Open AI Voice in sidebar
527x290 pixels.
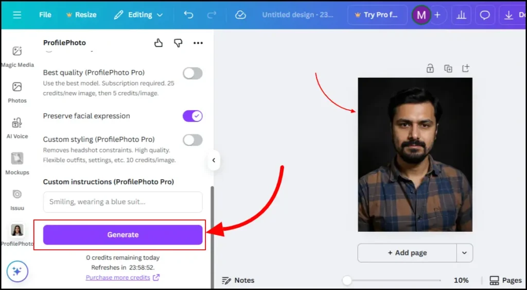(17, 128)
